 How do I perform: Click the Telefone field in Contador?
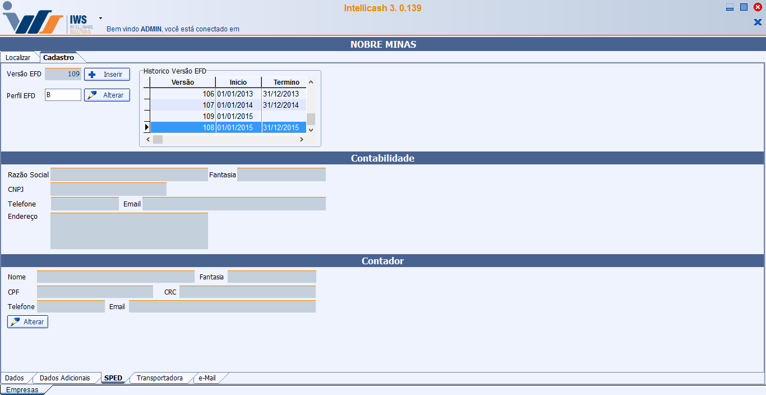71,306
